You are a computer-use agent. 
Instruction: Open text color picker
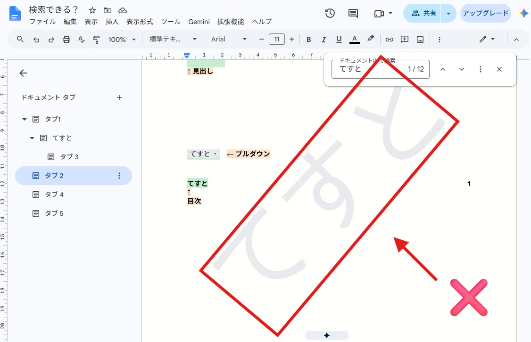[354, 39]
